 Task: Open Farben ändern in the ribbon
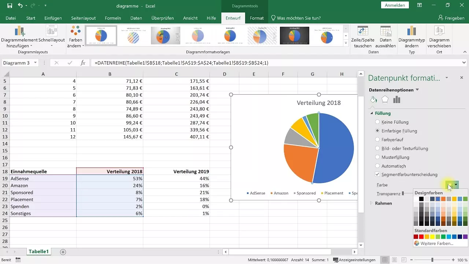[75, 36]
